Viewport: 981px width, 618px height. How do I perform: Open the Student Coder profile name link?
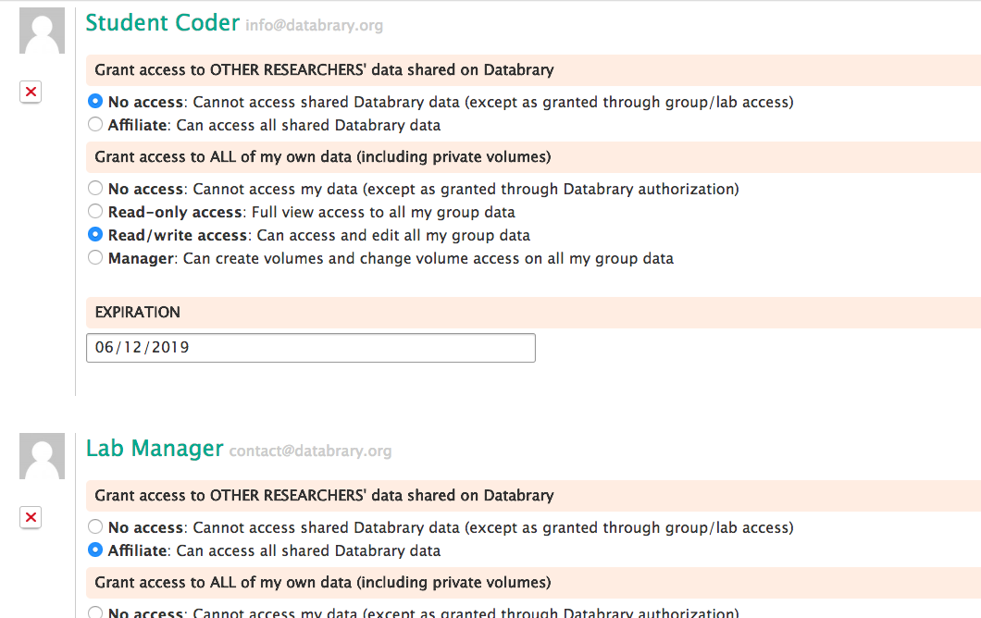162,23
